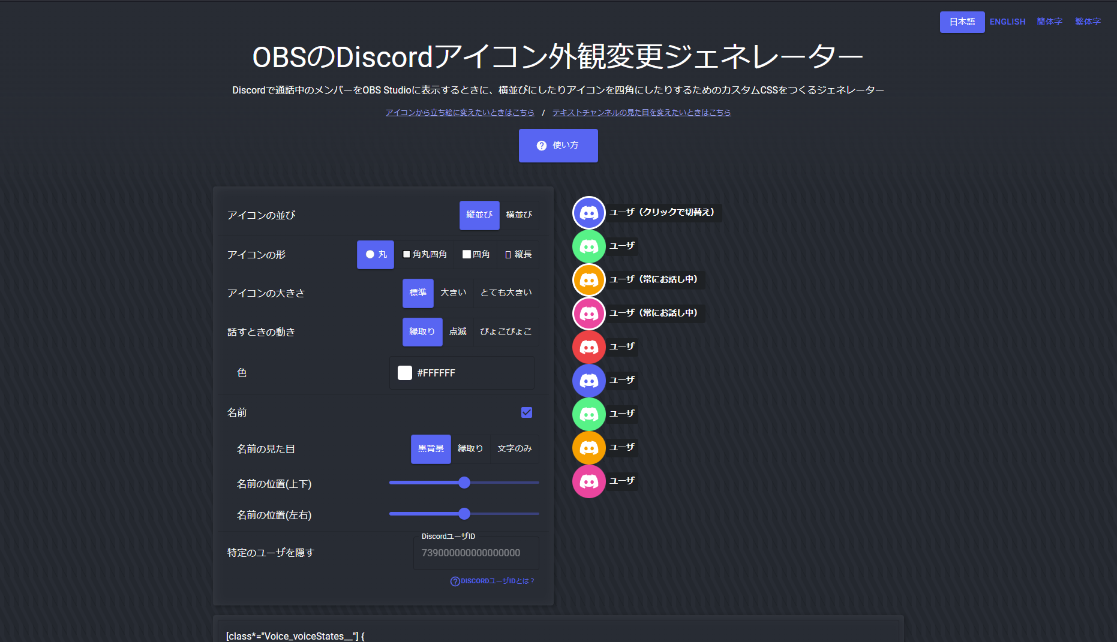Viewport: 1117px width, 642px height.
Task: Click the 特定のユーザを隠す setting label
Action: point(271,553)
